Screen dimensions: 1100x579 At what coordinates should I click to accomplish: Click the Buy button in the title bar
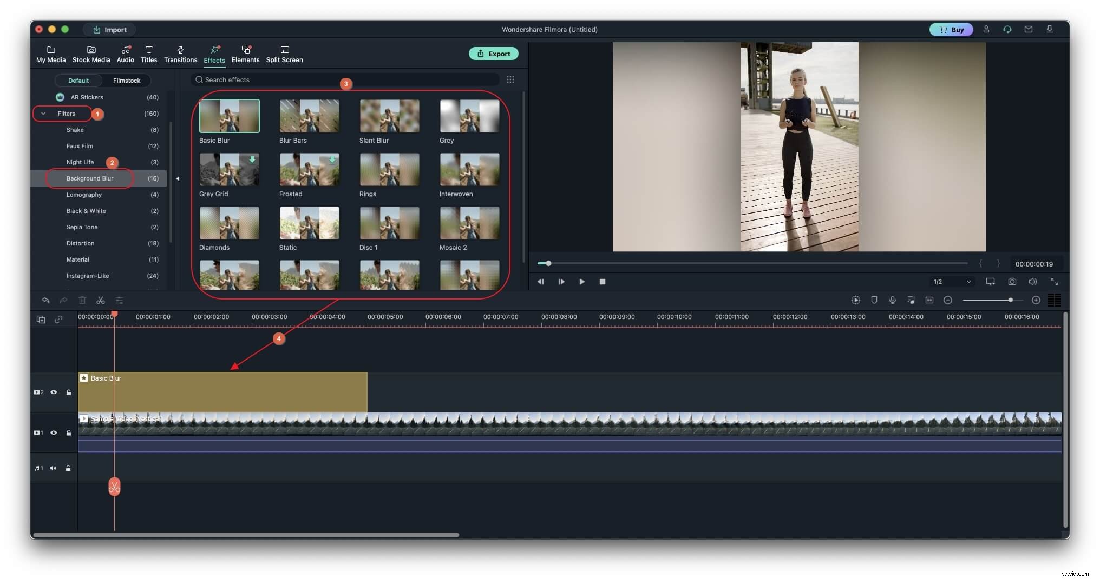pyautogui.click(x=951, y=29)
